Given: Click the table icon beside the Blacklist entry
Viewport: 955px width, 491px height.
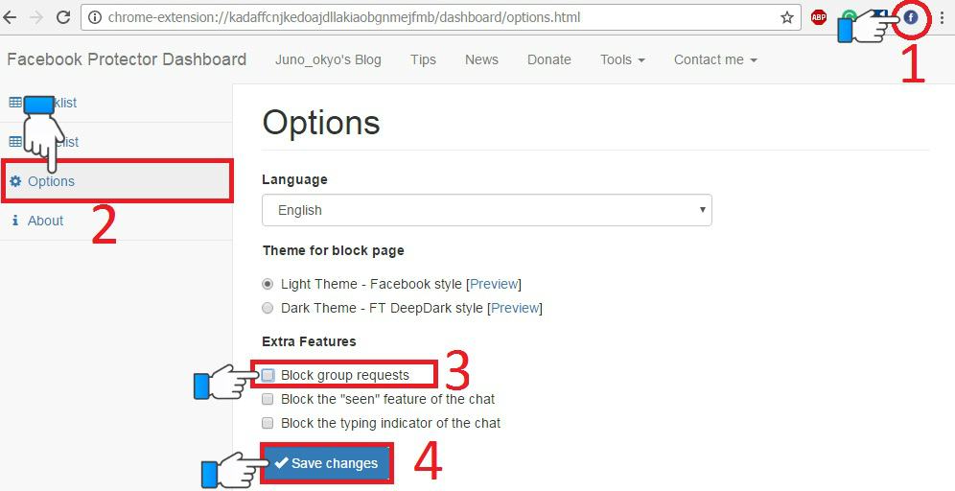Looking at the screenshot, I should click(15, 103).
